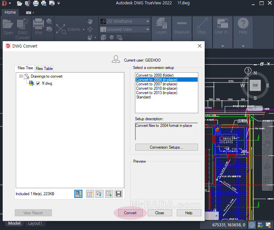Click the Add file (drawing with plus) icon
This screenshot has height=230, width=274.
(x=78, y=194)
